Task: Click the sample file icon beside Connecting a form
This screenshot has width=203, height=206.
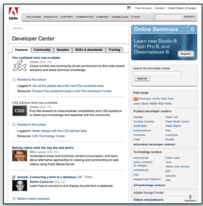Action: pos(14,177)
